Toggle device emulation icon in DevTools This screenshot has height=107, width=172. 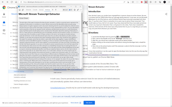(23, 10)
